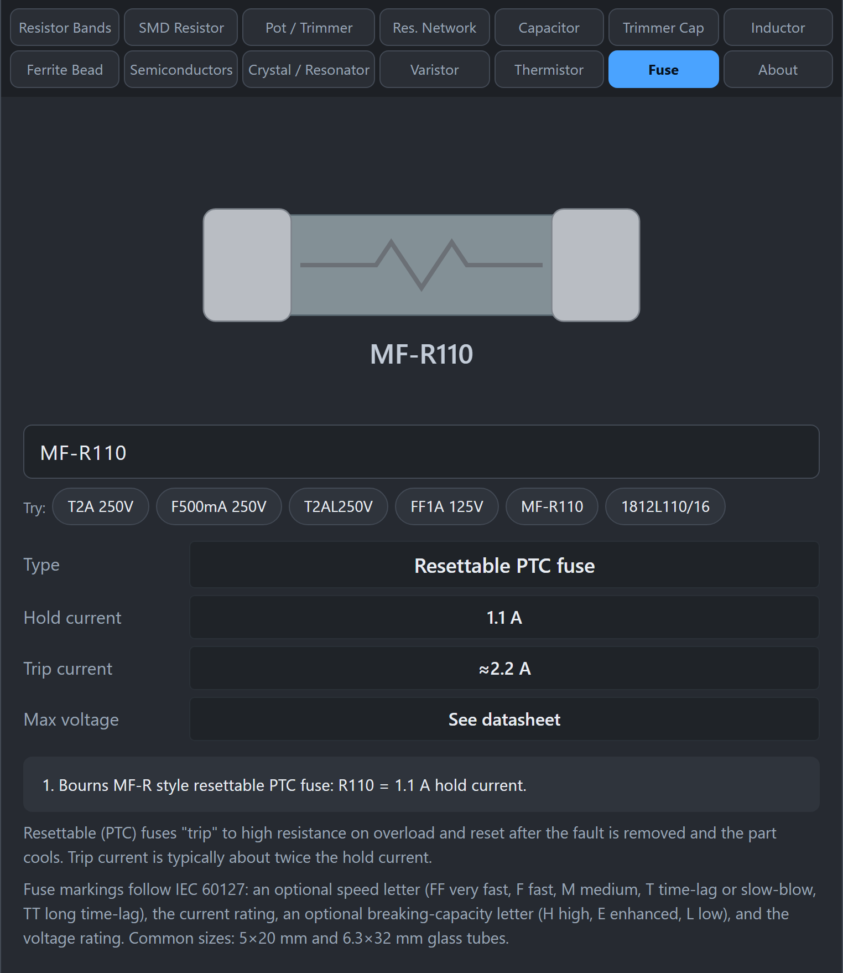Click the Resettable (PTC) fuses description paragraph
This screenshot has width=843, height=973.
click(x=400, y=845)
